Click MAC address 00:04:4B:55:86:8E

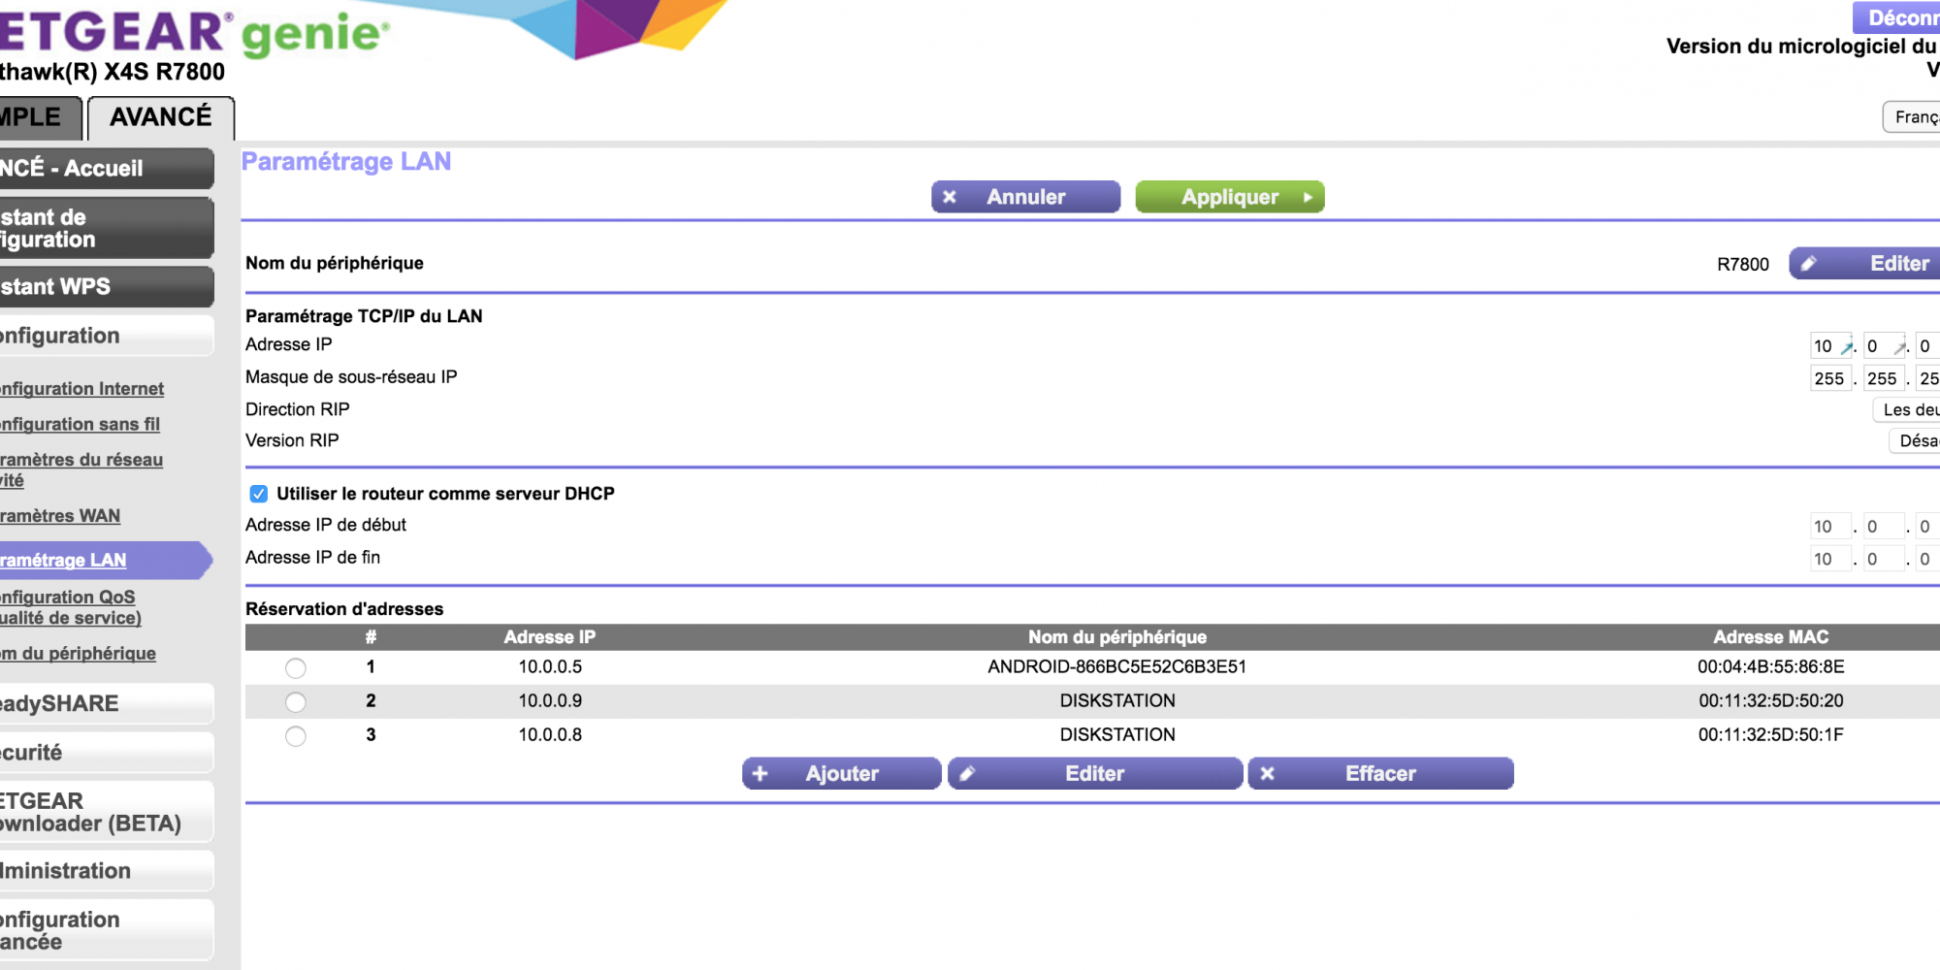coord(1771,667)
